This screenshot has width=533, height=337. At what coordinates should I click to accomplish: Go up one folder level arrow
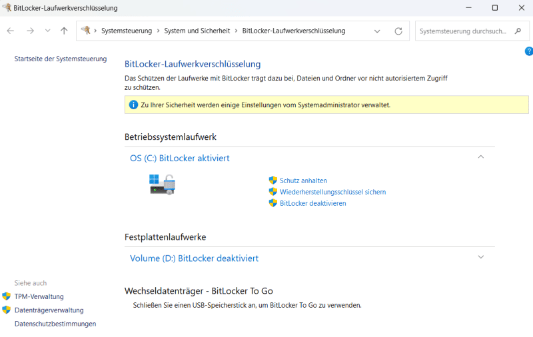tap(64, 31)
